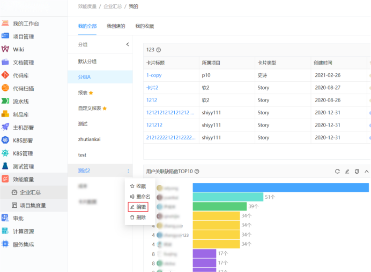Open K8S管理 module
Screen dimensions: 371x272
[x=23, y=153]
